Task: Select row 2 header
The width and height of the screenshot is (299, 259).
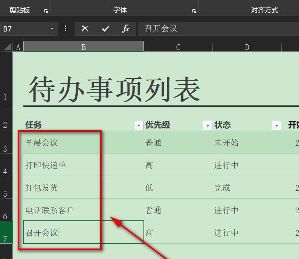Action: [6, 118]
